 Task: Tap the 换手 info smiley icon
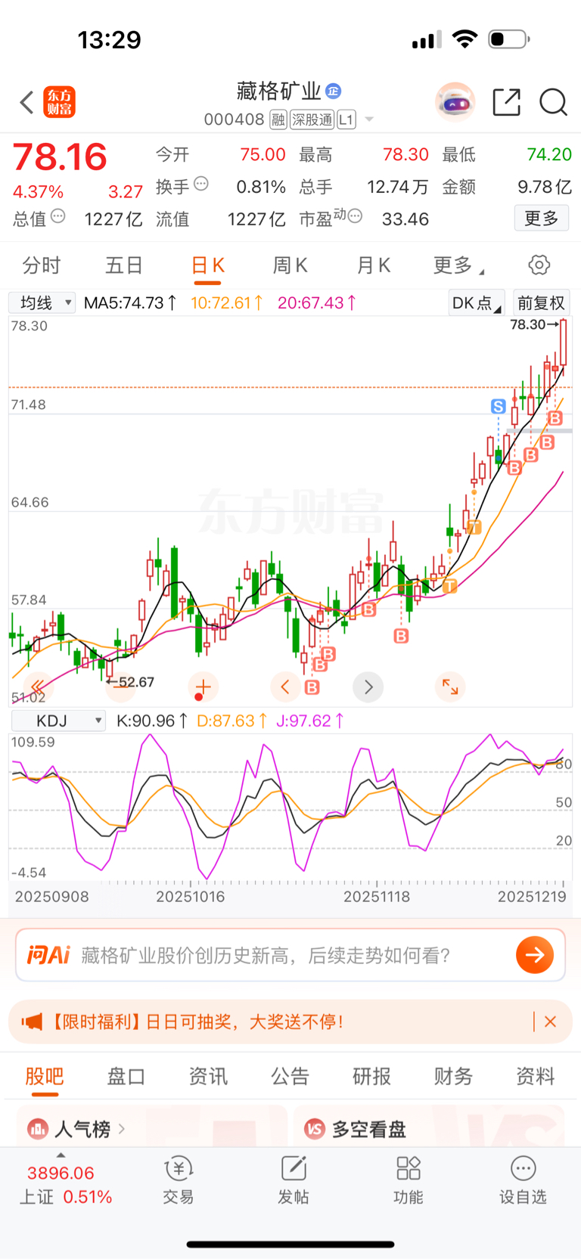click(200, 184)
